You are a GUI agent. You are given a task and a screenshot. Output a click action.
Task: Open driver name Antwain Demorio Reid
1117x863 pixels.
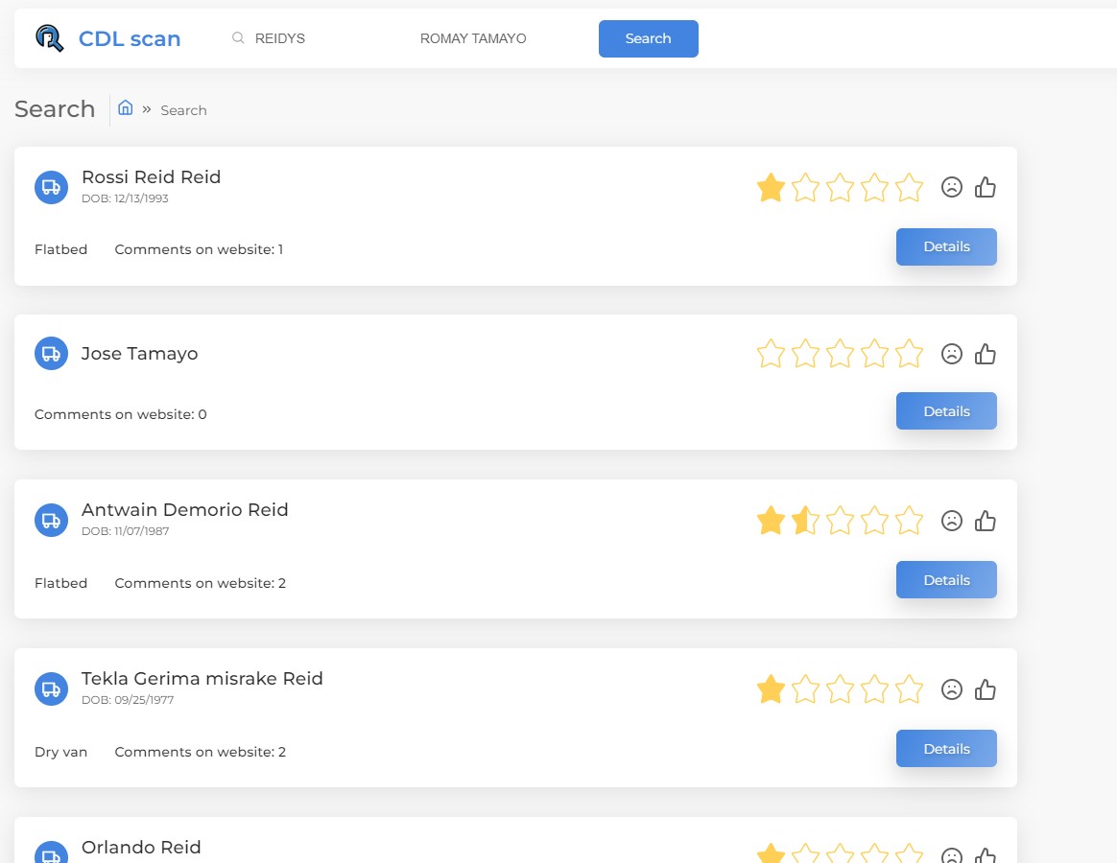pyautogui.click(x=184, y=510)
